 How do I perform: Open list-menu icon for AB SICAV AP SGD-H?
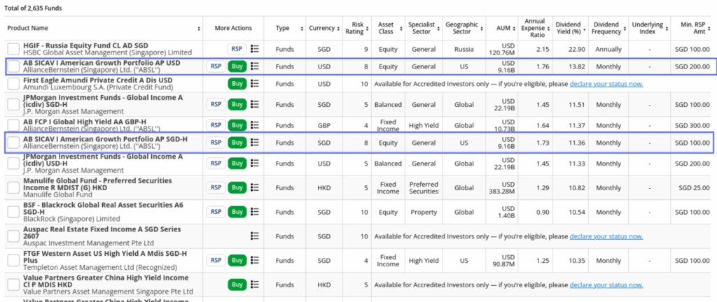click(255, 143)
